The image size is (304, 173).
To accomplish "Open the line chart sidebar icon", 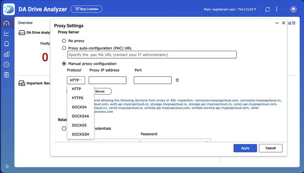I will tap(6, 34).
